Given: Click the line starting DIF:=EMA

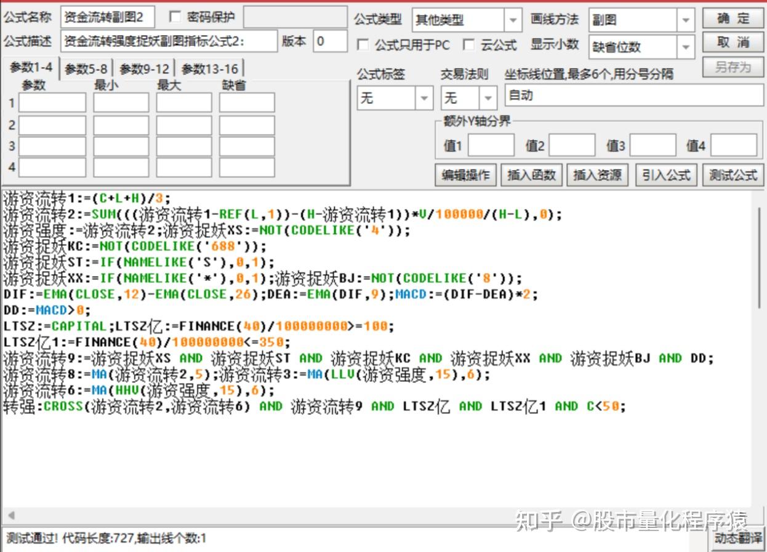Looking at the screenshot, I should tap(270, 294).
